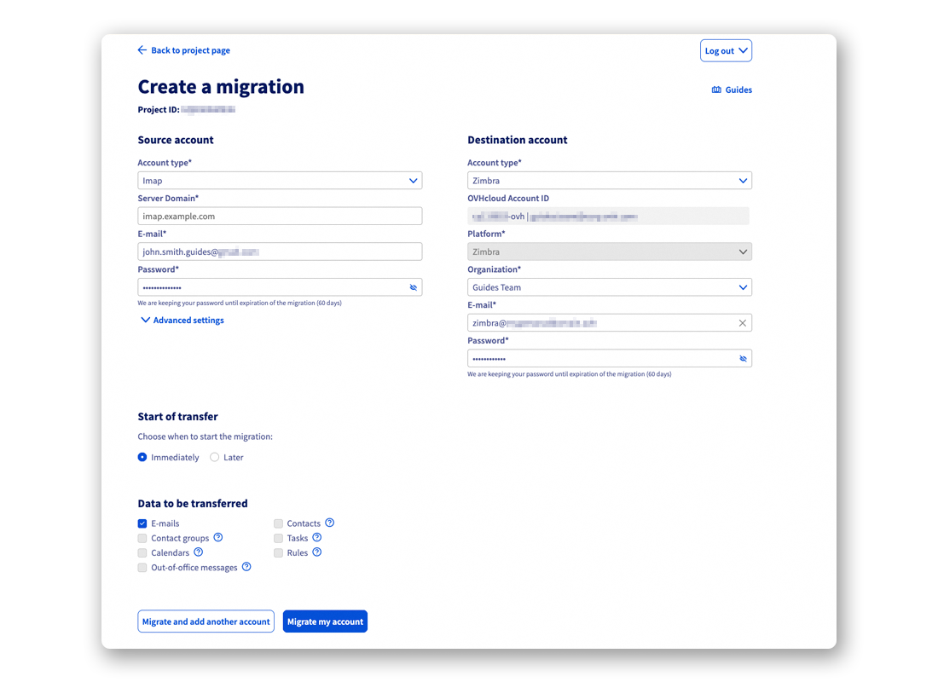Clear destination E-mail field with X icon
Viewport: 938px width, 682px height.
click(742, 323)
